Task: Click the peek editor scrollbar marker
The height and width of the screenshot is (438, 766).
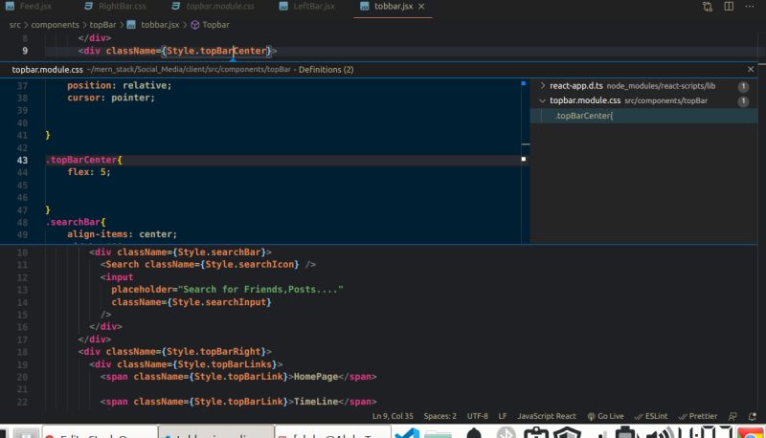Action: click(523, 159)
